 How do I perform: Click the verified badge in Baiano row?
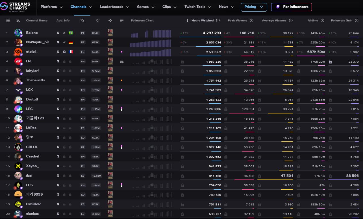click(58, 33)
